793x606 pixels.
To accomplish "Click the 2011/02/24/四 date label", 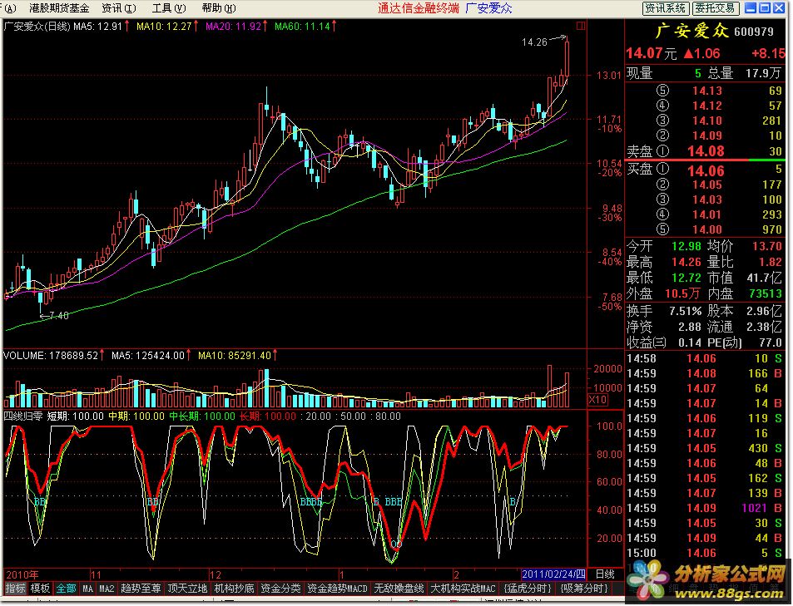I will coord(554,574).
